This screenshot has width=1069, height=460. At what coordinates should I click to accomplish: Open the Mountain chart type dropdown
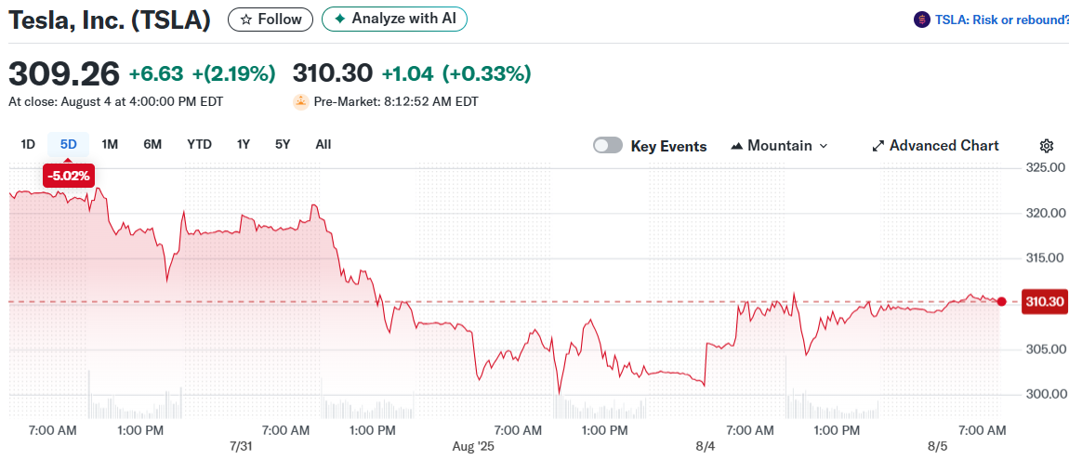pyautogui.click(x=779, y=146)
